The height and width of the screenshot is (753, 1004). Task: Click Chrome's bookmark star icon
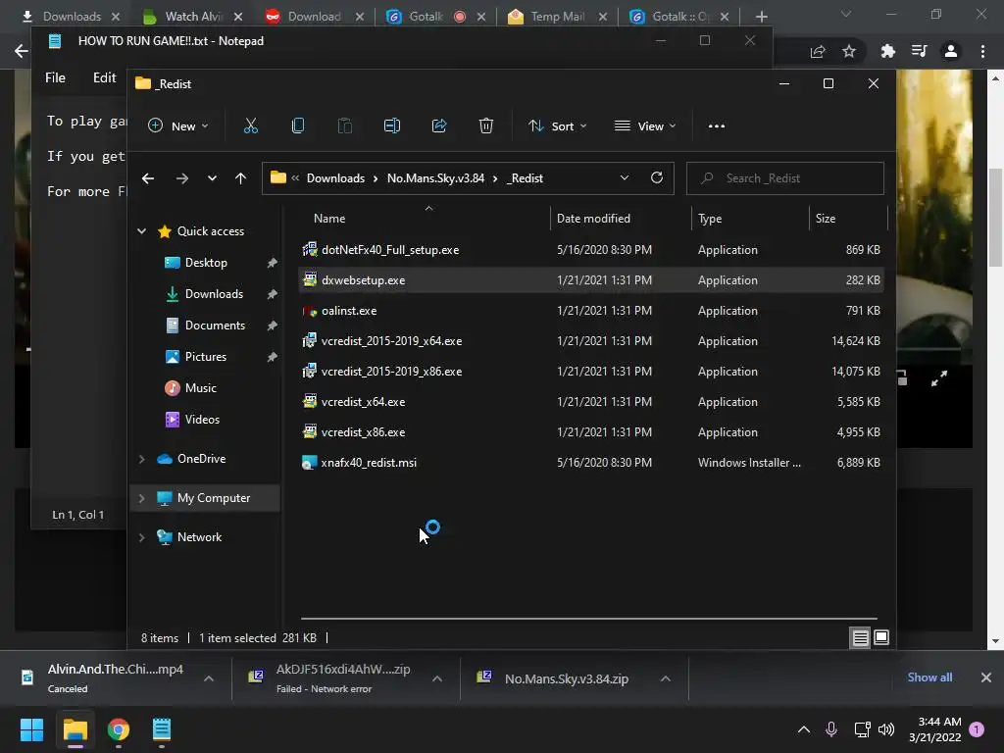click(x=849, y=51)
